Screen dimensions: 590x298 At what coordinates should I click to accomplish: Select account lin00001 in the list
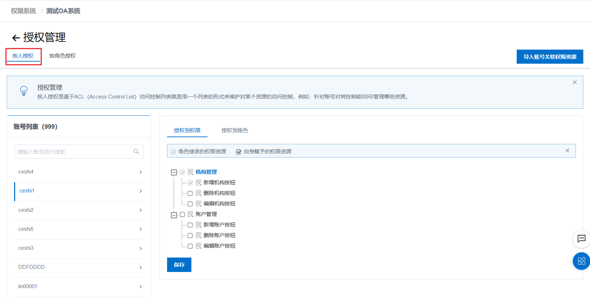[x=79, y=286]
